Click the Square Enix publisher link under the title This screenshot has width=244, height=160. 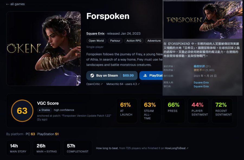(x=95, y=34)
